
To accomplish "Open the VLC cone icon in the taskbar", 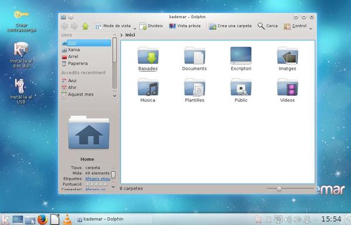I will [x=67, y=219].
